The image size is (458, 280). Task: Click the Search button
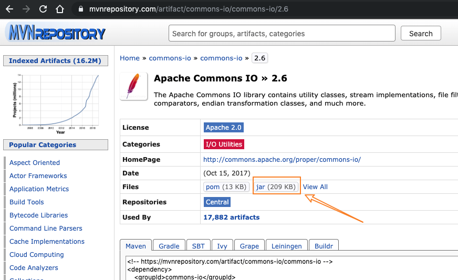(421, 33)
